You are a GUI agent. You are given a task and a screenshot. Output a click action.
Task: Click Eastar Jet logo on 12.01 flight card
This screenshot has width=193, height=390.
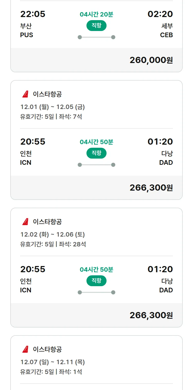coord(25,94)
